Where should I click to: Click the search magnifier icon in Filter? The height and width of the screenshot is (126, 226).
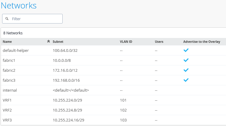[7, 19]
